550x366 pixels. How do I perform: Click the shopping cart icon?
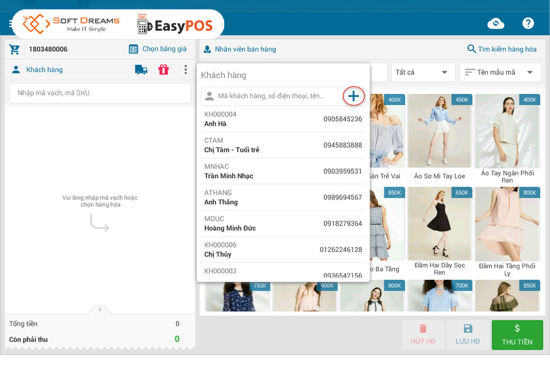[14, 49]
